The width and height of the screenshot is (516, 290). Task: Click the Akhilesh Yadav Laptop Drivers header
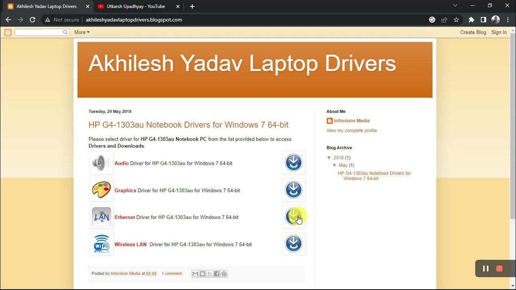coord(242,63)
